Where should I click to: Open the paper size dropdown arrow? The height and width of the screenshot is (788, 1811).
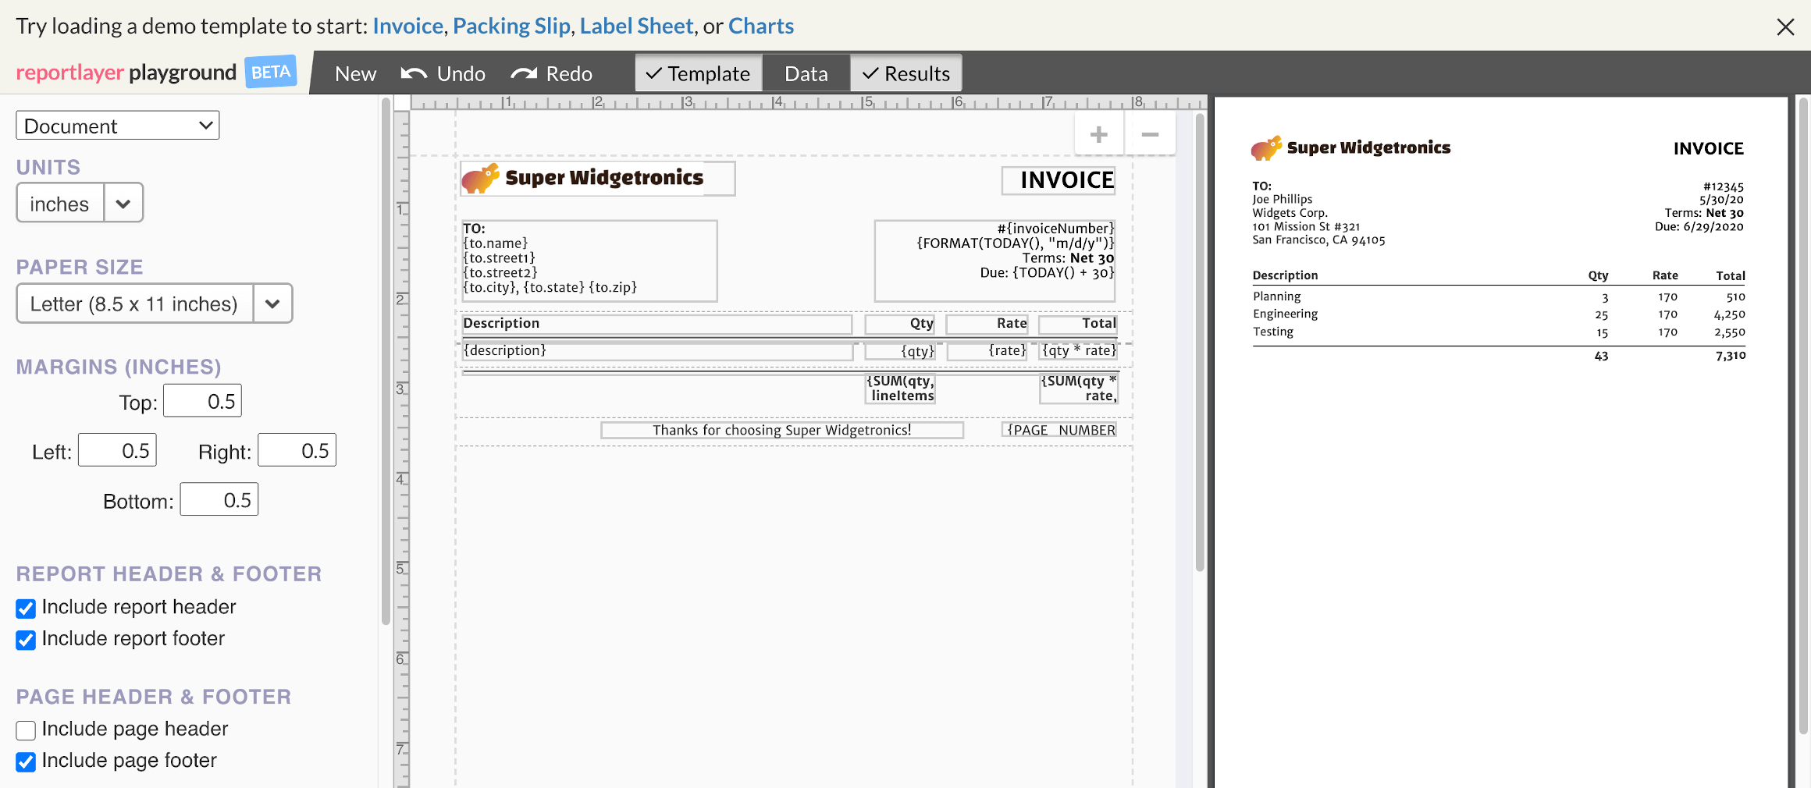[x=272, y=303]
